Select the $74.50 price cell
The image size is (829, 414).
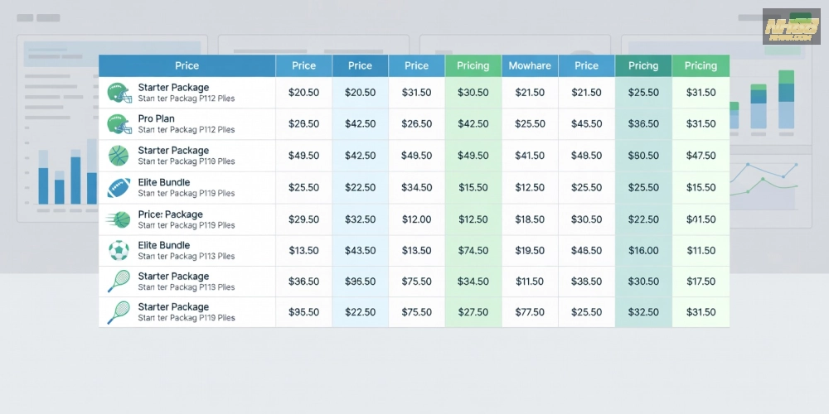[473, 251]
